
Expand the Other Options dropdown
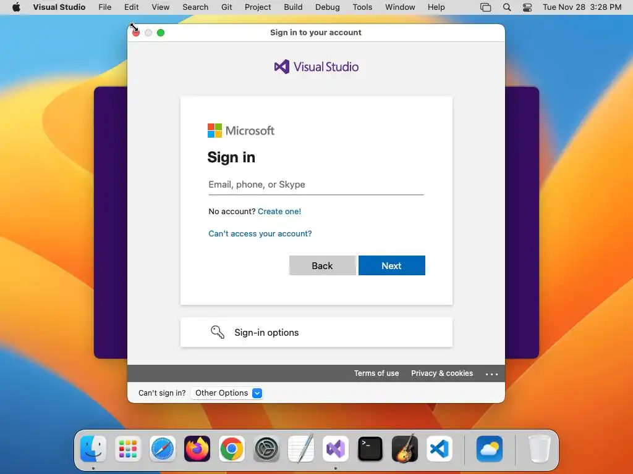coord(227,393)
